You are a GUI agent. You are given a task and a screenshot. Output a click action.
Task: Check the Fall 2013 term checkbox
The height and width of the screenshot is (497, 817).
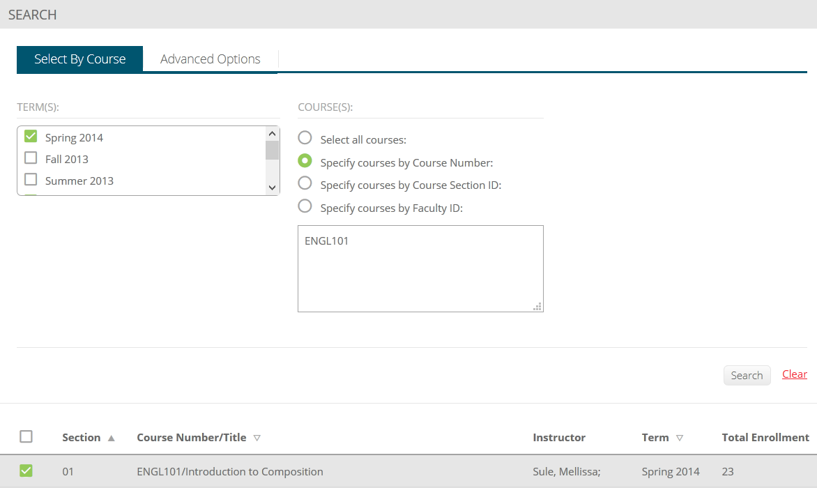pos(31,158)
